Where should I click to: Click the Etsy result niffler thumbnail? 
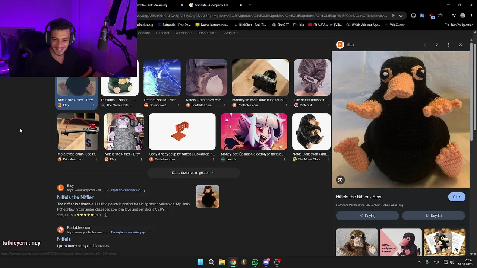tap(208, 197)
